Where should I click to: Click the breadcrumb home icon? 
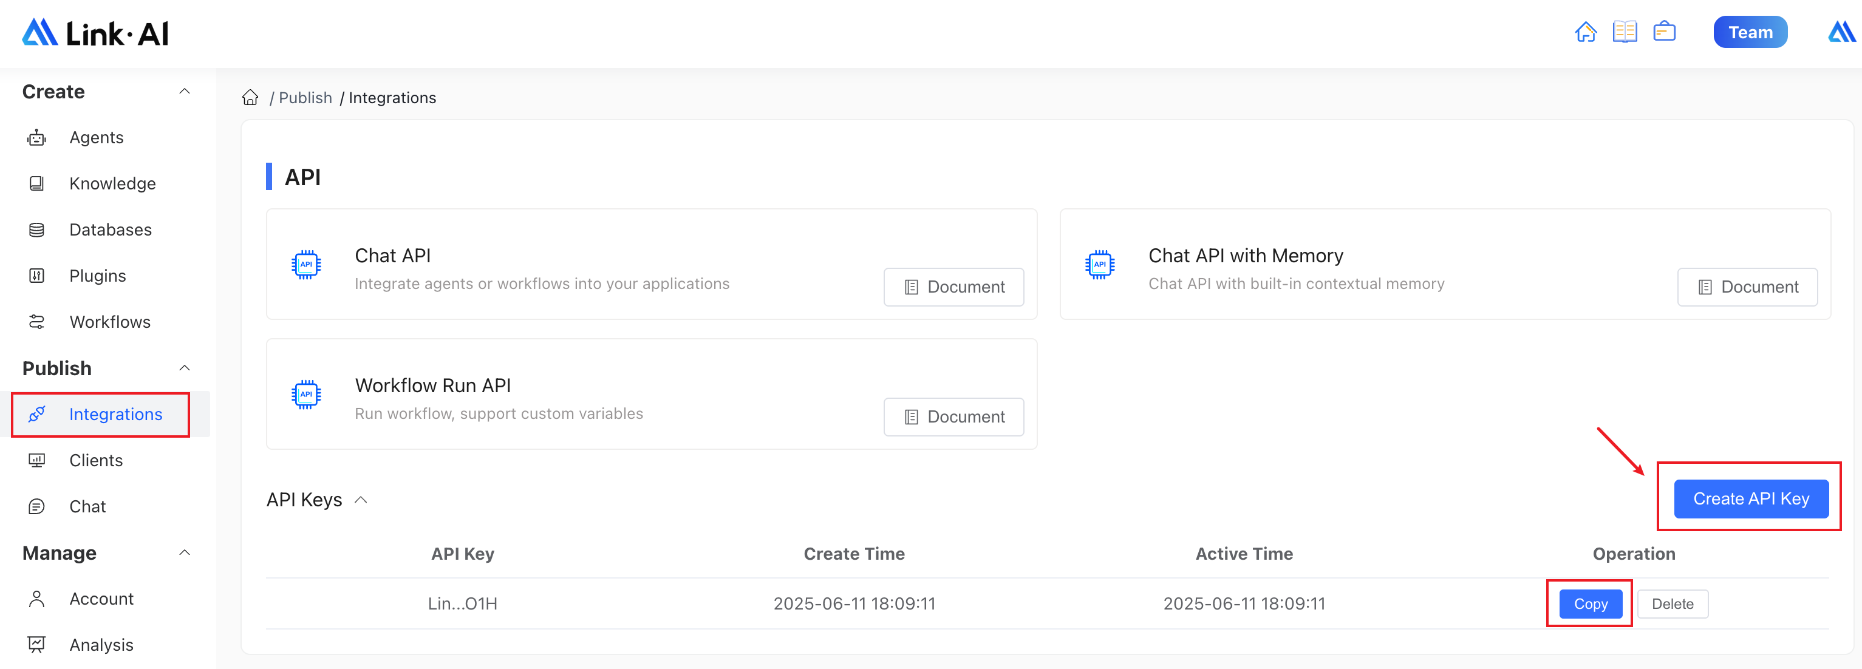click(x=250, y=98)
